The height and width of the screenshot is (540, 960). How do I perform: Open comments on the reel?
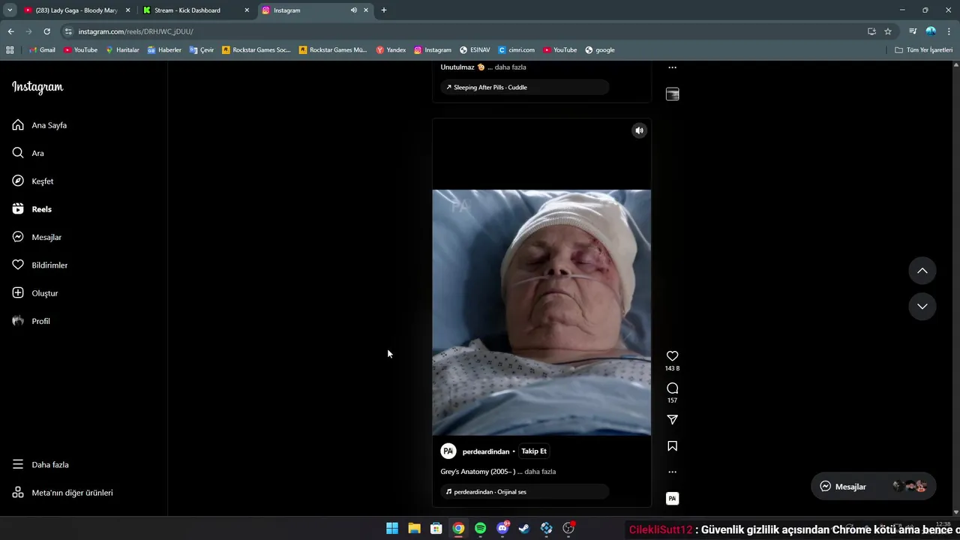672,388
